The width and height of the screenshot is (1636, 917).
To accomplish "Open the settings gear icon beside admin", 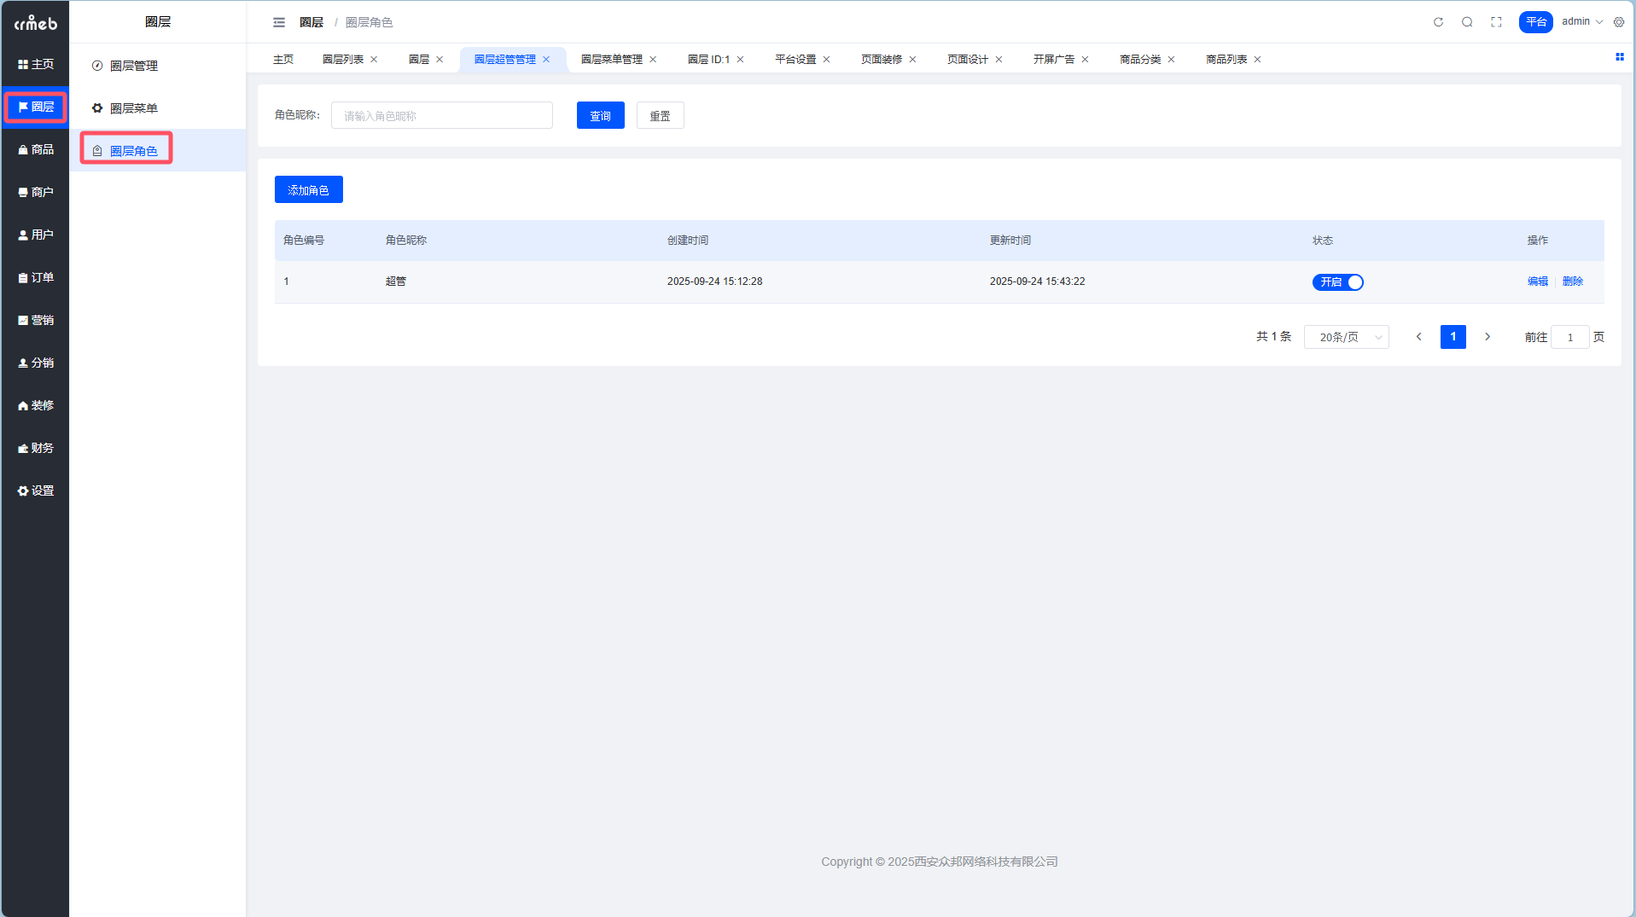I will 1619,22.
